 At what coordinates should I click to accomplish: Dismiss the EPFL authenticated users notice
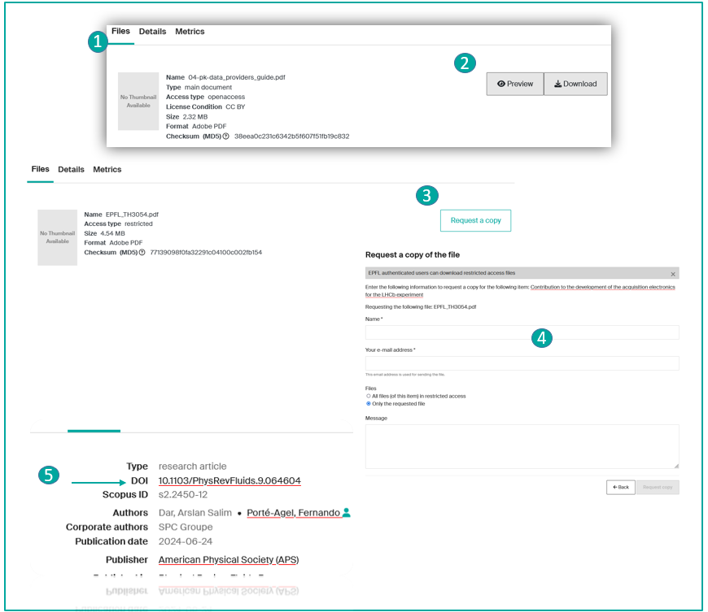coord(672,274)
